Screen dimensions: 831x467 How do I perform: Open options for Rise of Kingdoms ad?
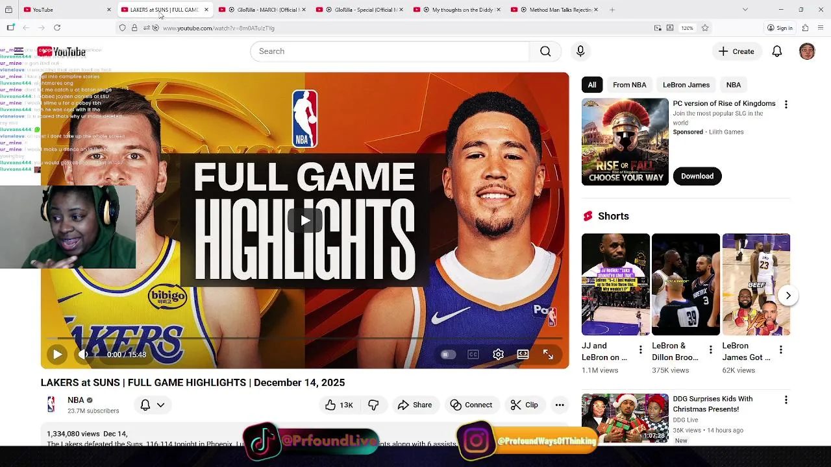click(786, 104)
